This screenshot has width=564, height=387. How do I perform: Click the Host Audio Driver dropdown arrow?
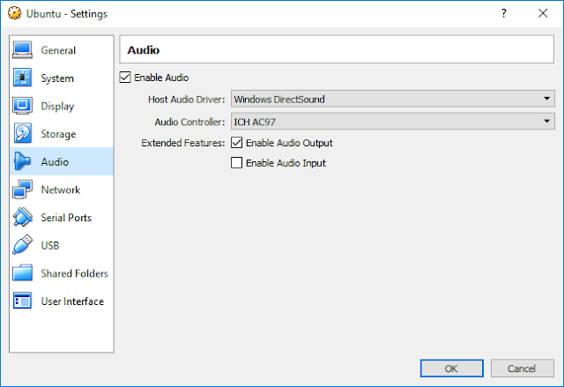546,99
